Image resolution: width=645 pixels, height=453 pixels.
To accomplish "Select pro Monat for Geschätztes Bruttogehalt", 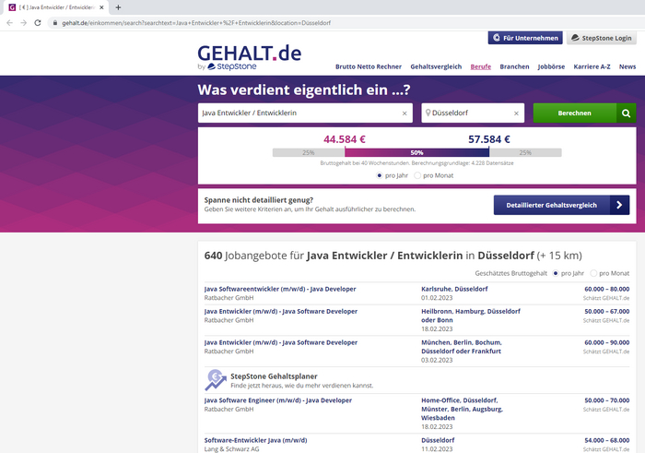I will (x=593, y=273).
